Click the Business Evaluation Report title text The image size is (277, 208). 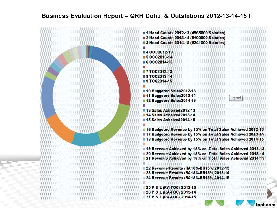click(146, 16)
